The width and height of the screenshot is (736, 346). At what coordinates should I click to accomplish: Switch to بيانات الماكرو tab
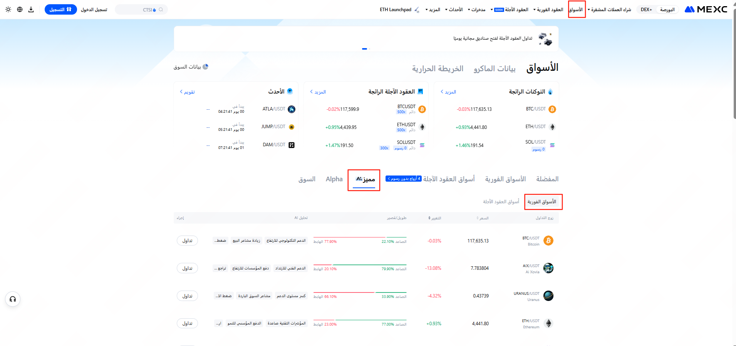[495, 69]
